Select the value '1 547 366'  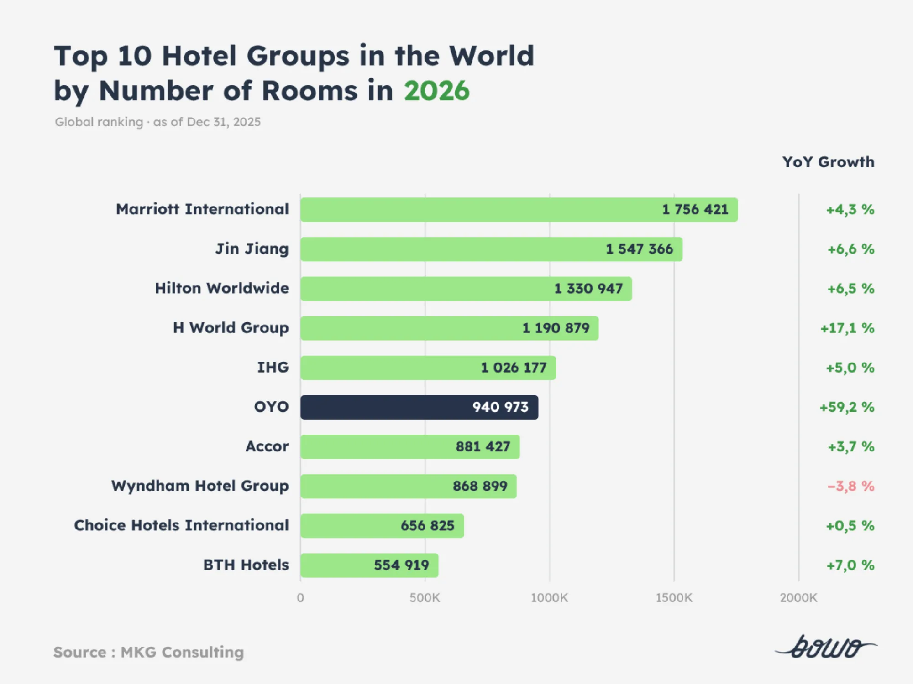pos(639,249)
